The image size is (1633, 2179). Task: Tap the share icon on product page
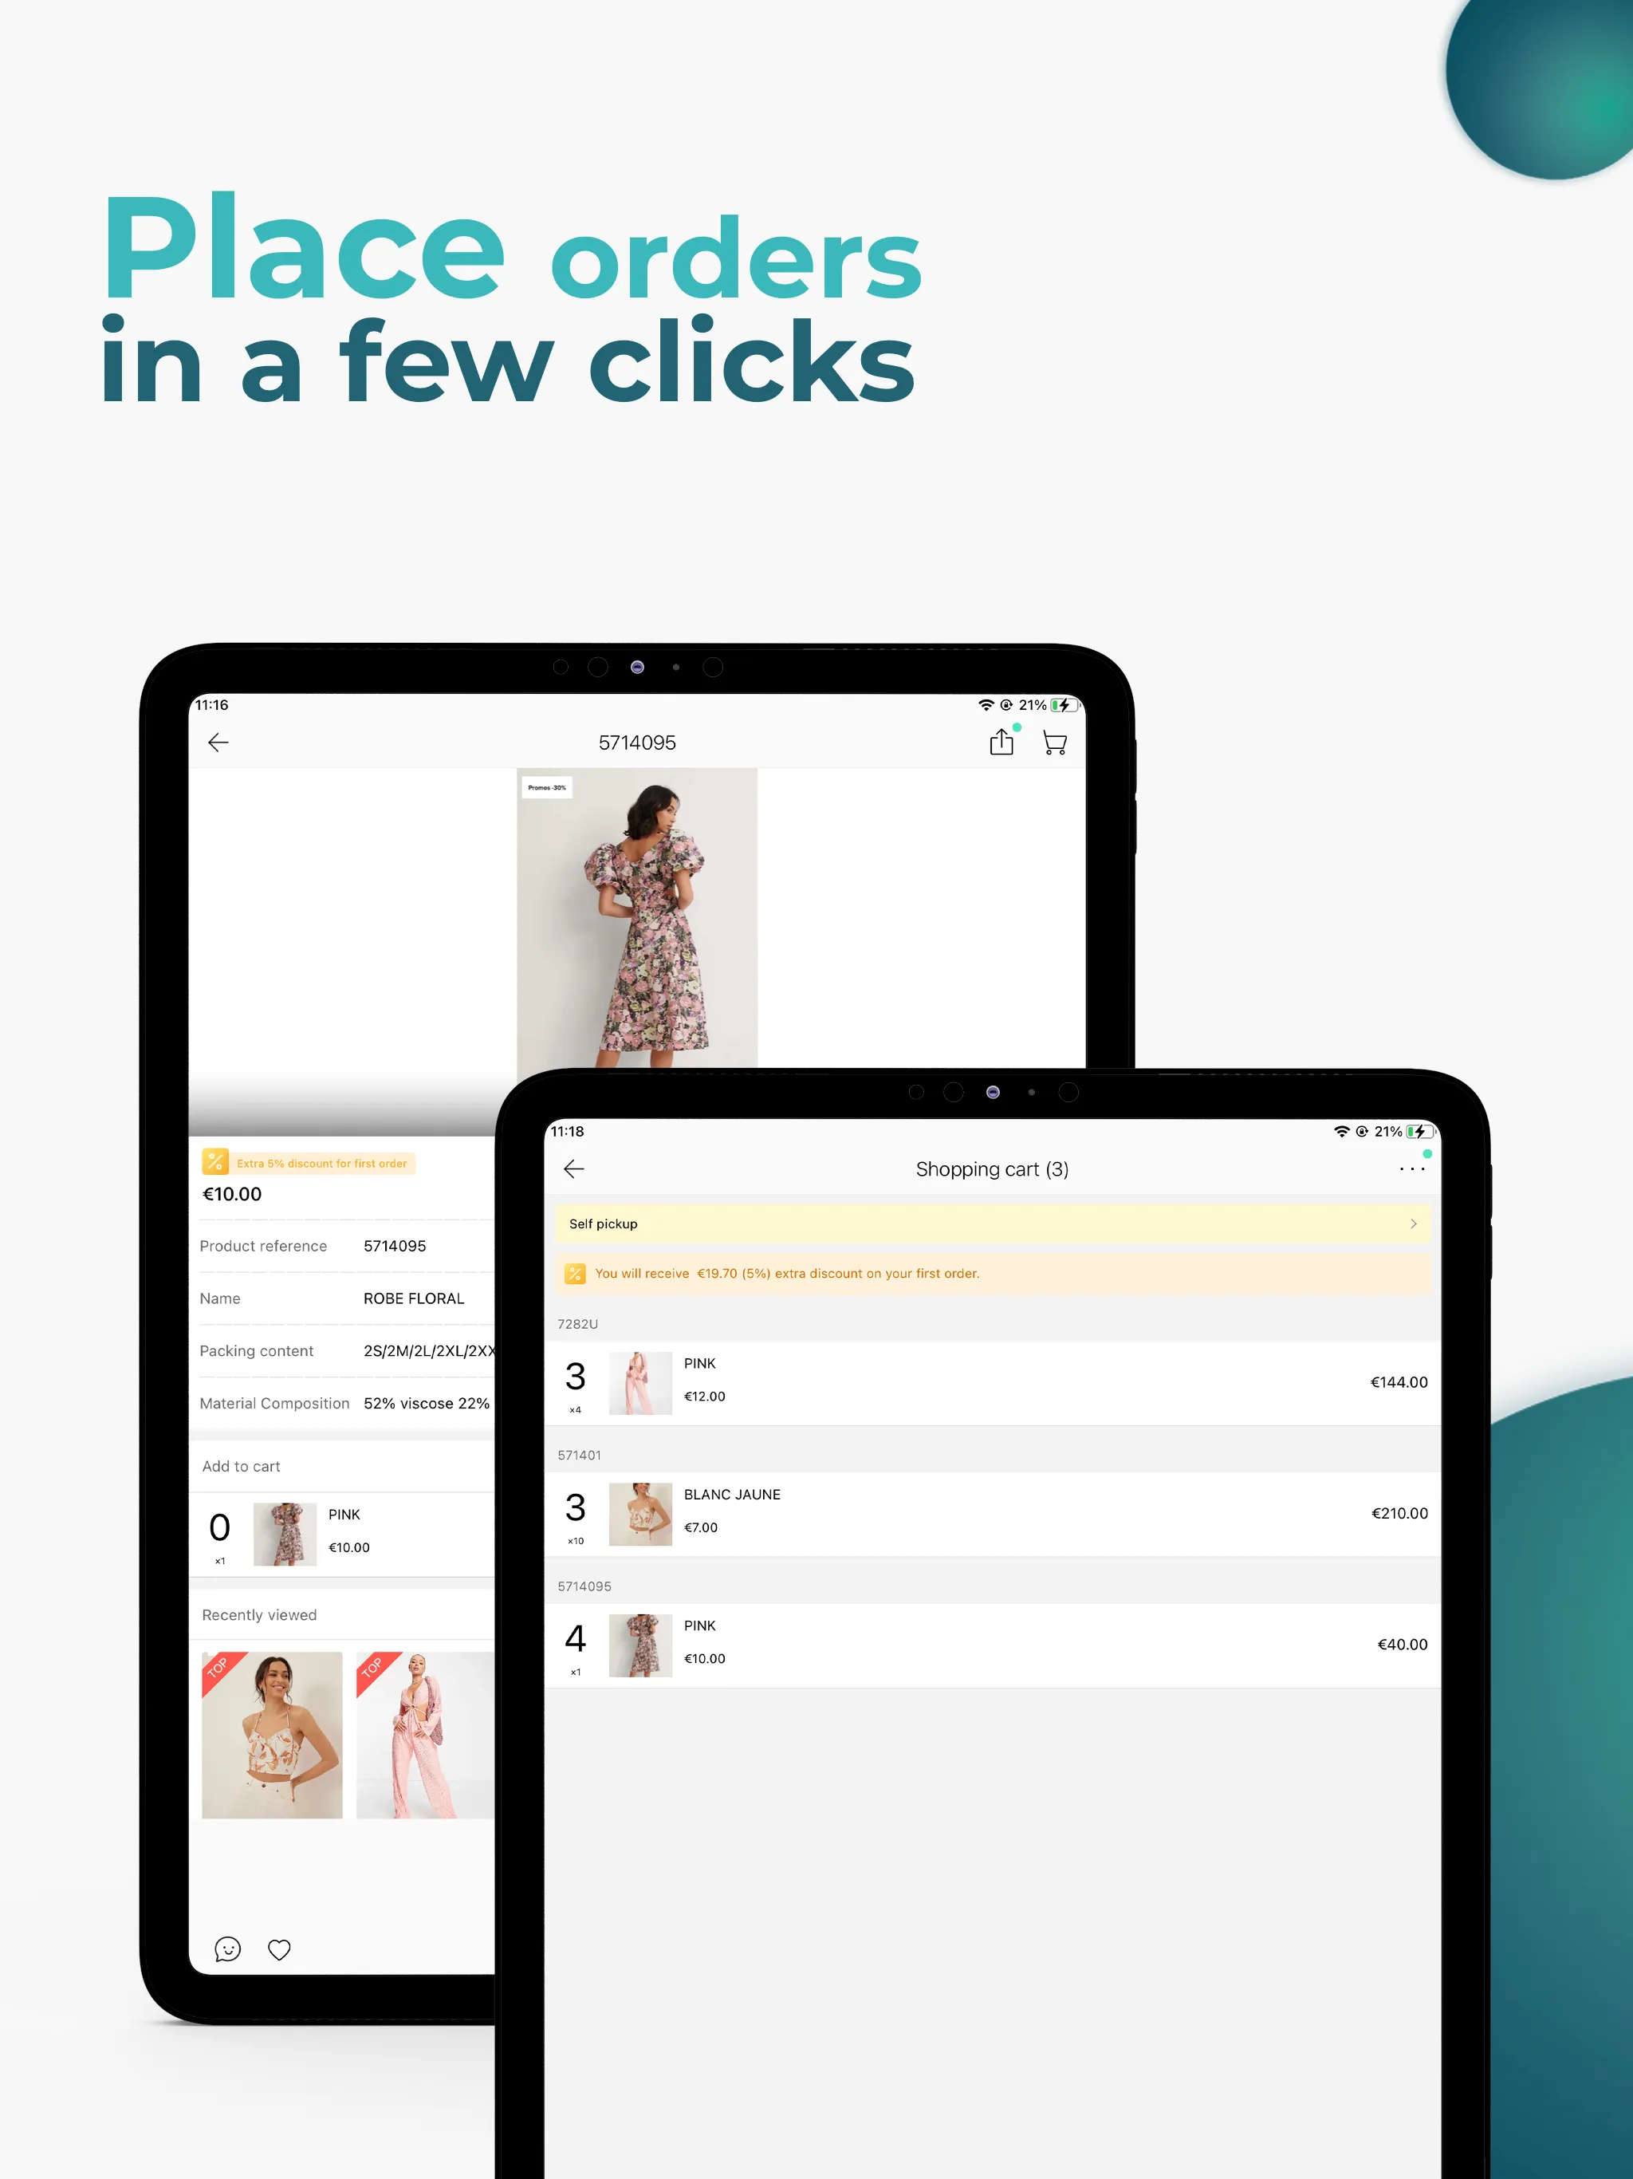pyautogui.click(x=1001, y=741)
